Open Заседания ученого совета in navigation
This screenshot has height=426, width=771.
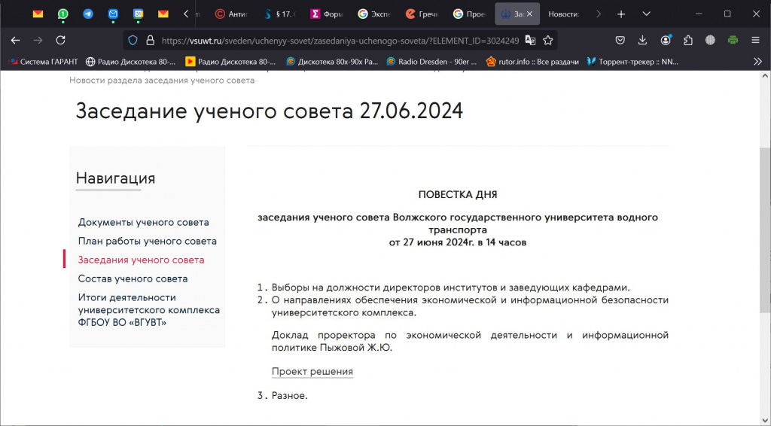(x=141, y=260)
